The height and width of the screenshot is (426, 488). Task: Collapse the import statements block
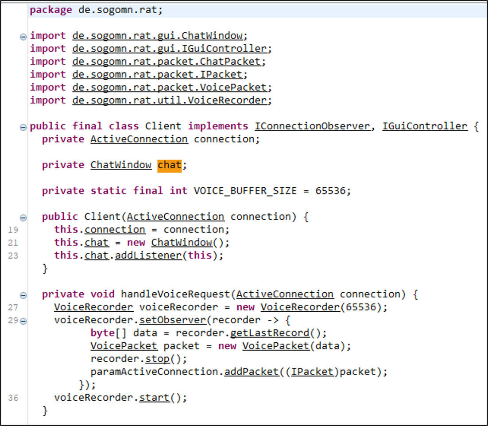(23, 37)
